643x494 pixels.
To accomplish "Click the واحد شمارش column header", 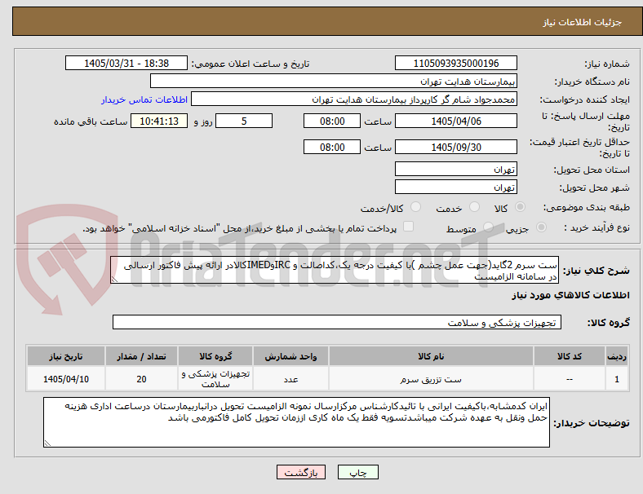I will pos(290,356).
